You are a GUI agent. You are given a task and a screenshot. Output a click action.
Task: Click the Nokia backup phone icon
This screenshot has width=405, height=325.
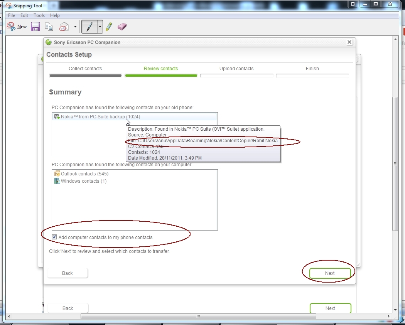click(x=57, y=117)
